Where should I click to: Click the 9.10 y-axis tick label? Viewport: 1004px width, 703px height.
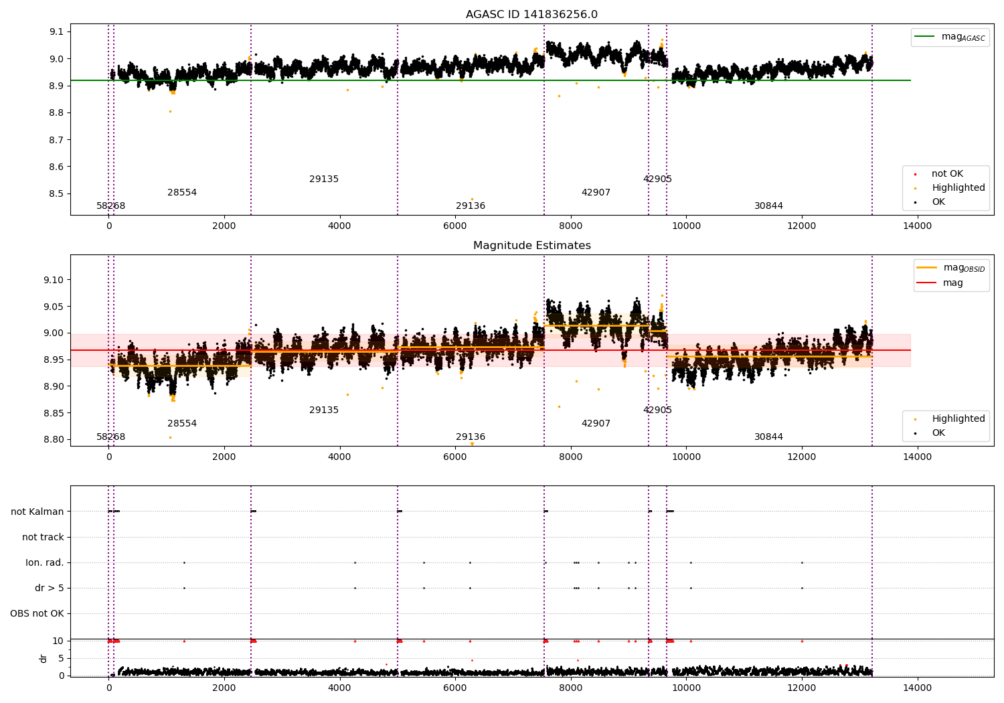pos(54,280)
